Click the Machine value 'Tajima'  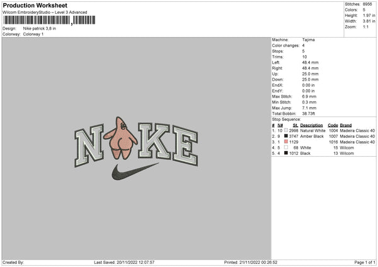coord(308,40)
